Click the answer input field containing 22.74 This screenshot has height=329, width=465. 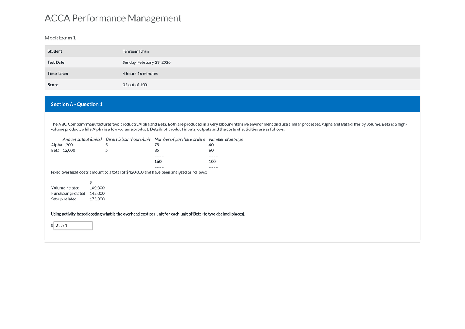73,226
